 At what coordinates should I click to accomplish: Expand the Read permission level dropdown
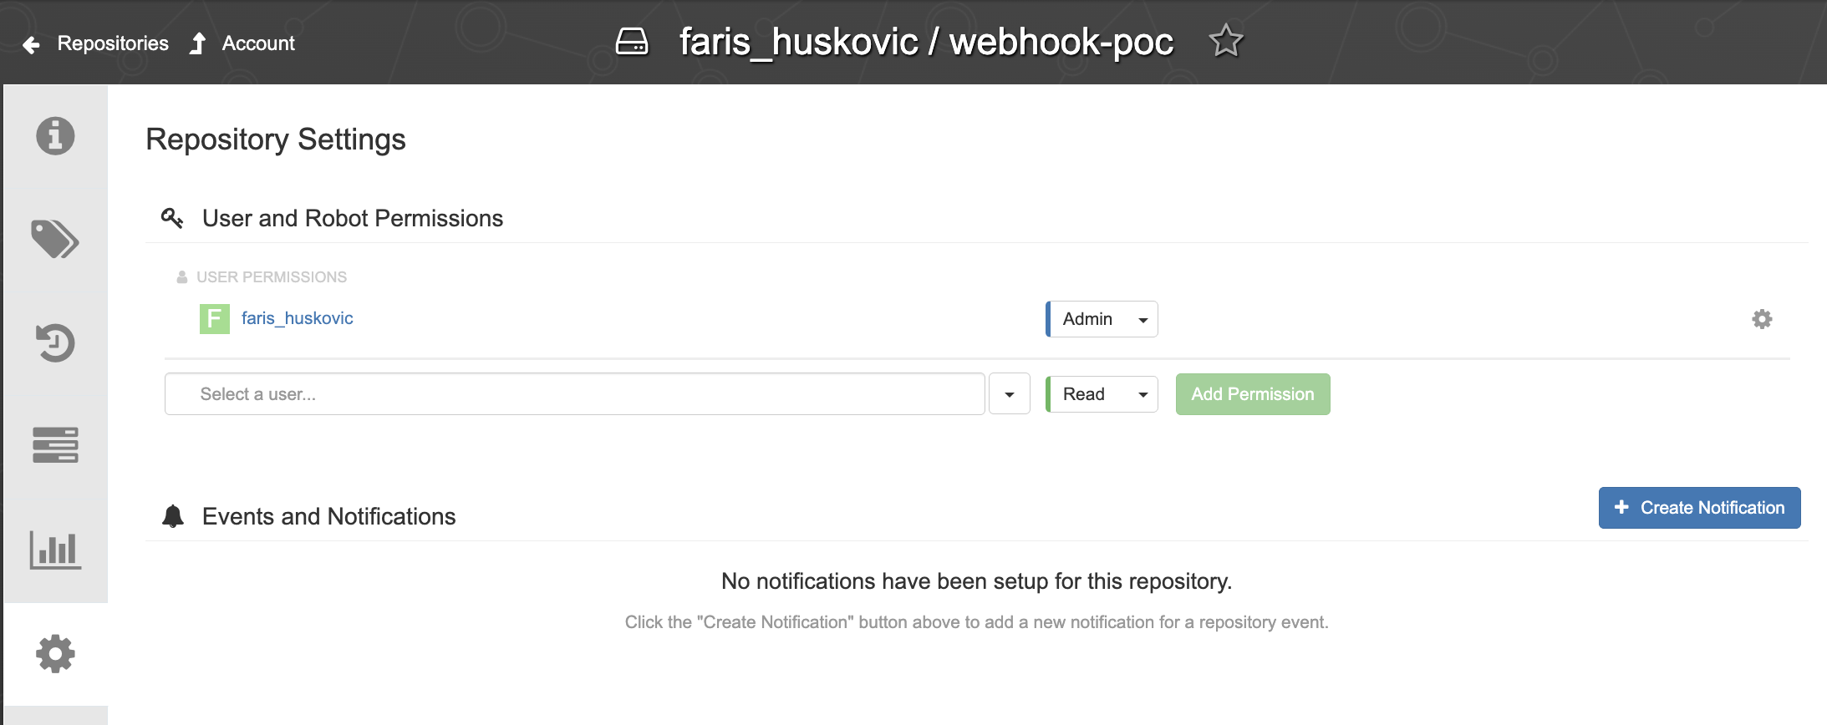tap(1102, 393)
